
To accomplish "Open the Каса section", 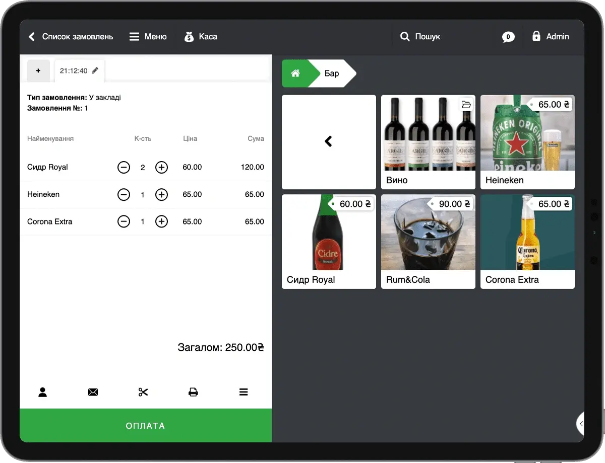I will [201, 37].
